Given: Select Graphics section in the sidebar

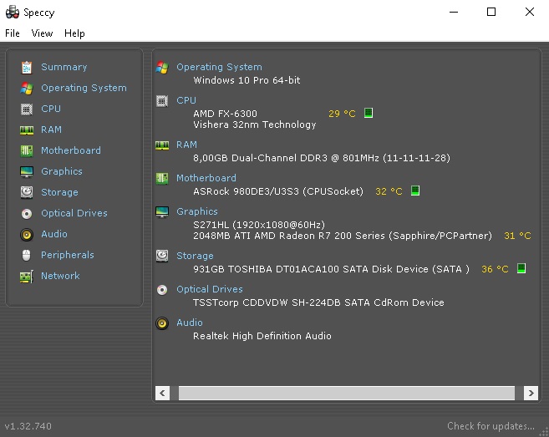Looking at the screenshot, I should (62, 171).
